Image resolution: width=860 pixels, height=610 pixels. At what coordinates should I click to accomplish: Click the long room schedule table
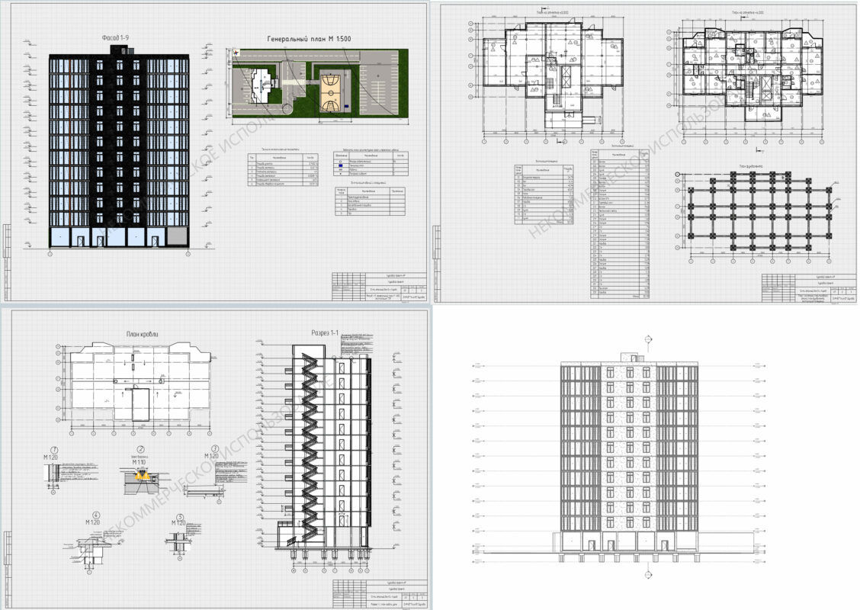point(623,222)
